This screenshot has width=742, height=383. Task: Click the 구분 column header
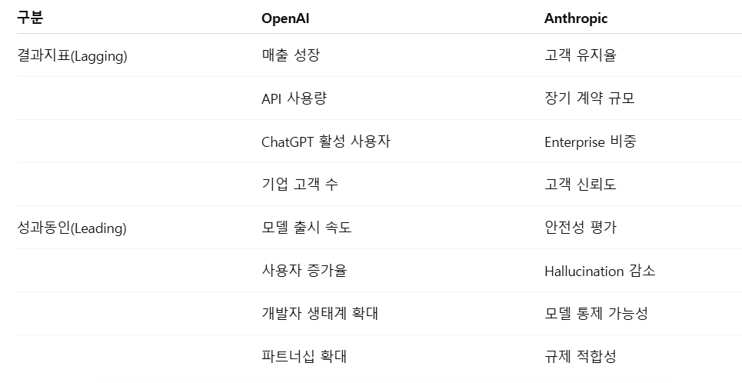pos(30,18)
